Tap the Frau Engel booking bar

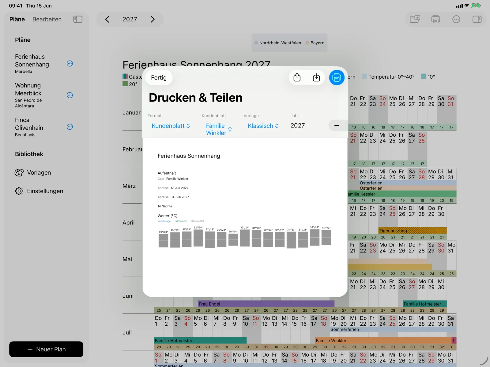[266, 304]
